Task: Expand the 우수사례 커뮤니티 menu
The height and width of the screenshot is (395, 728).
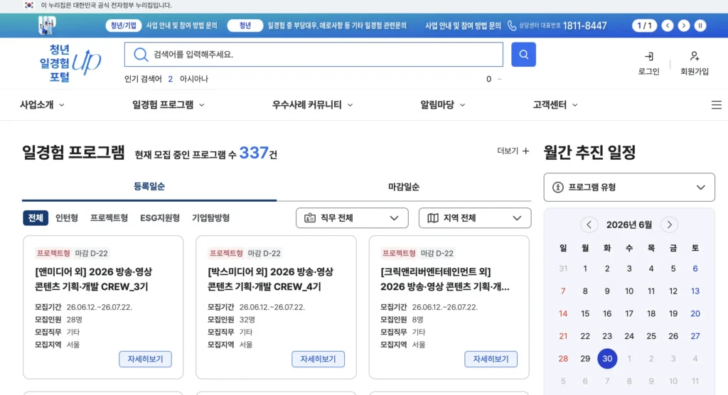Action: click(313, 105)
